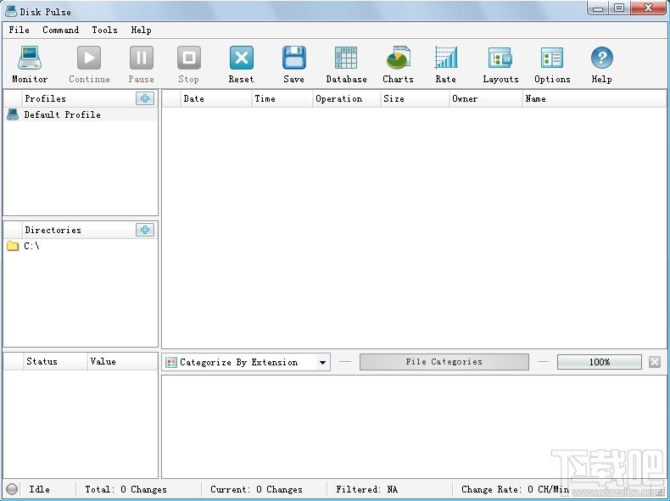Click Change Rate: 0 CH/Min status
The image size is (670, 501).
pyautogui.click(x=515, y=489)
